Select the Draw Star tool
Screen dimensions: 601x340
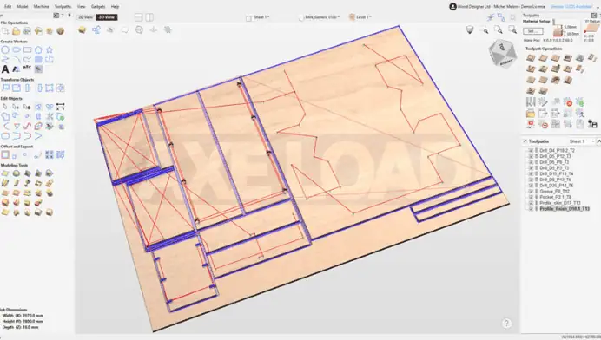50,49
